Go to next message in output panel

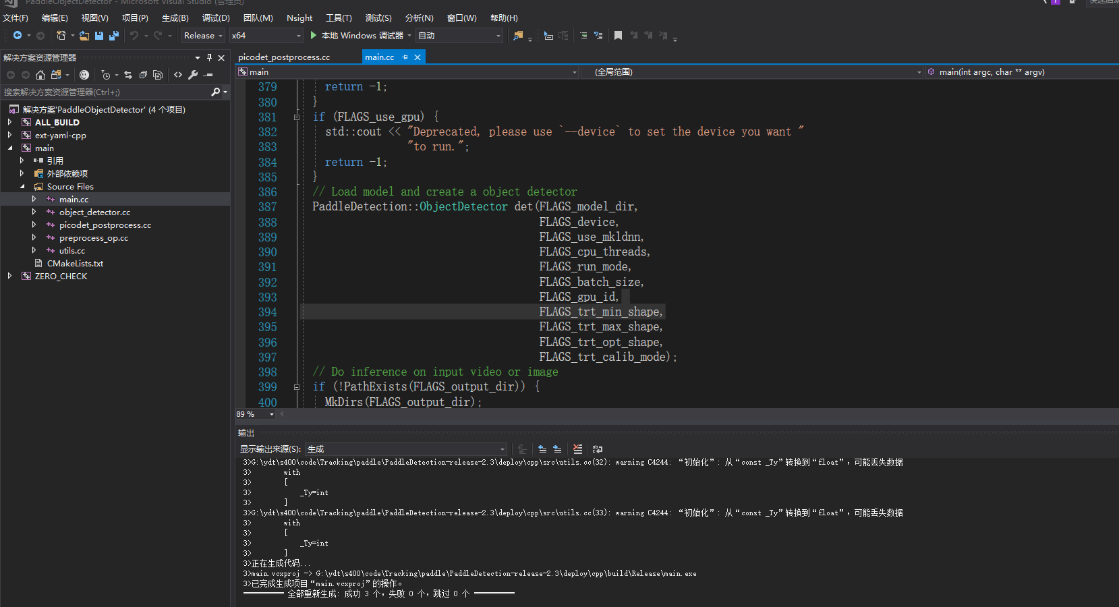557,449
